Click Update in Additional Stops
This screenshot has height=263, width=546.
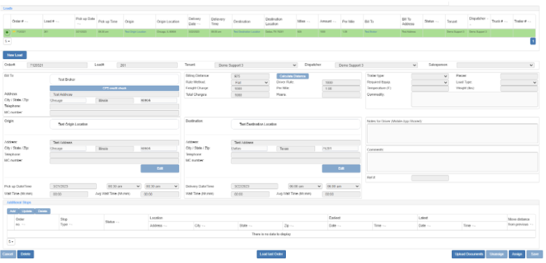pos(26,212)
